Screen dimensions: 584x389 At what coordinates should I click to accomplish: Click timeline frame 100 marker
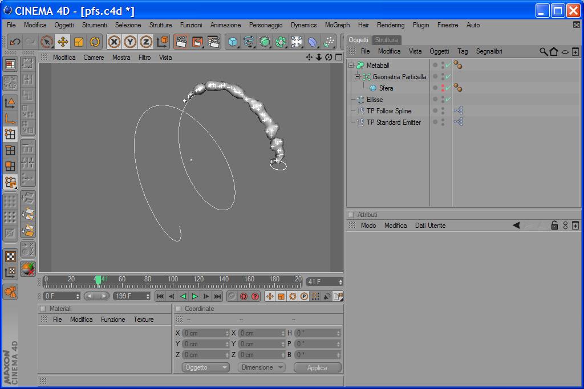[173, 279]
